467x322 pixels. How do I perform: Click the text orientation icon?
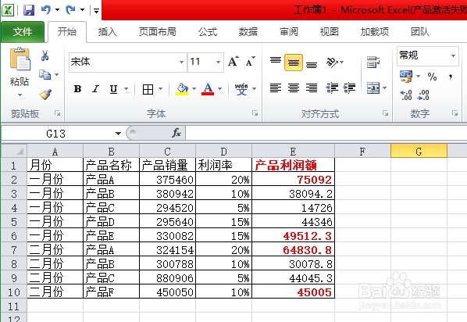pos(332,62)
